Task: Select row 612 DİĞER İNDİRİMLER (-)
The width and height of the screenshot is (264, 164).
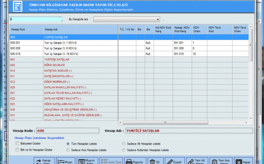Action: (129, 82)
